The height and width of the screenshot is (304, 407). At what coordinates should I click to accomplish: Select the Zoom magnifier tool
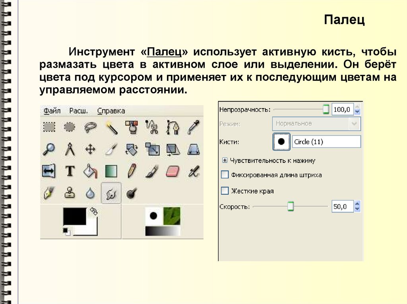(x=49, y=149)
